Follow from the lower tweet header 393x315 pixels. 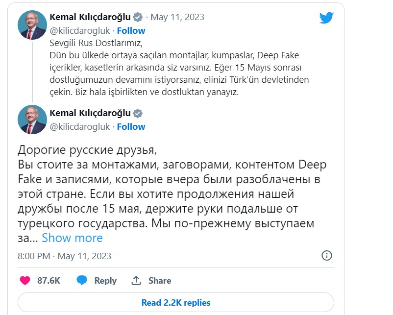pyautogui.click(x=131, y=126)
